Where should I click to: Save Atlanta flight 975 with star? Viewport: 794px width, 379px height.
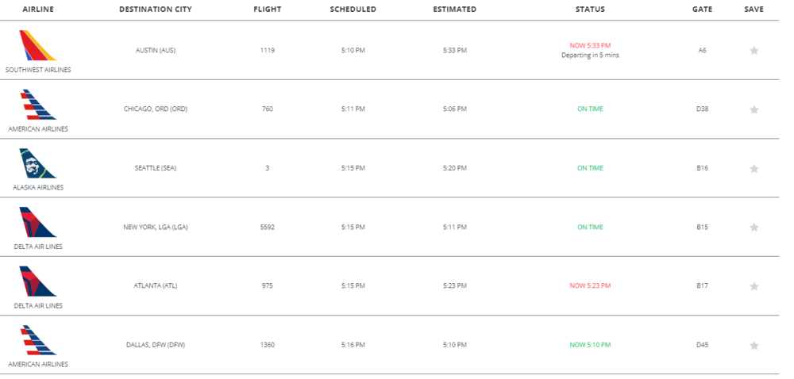click(754, 286)
